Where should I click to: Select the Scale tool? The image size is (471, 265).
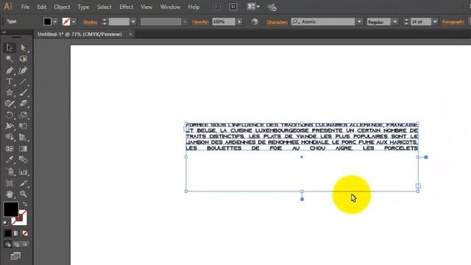click(23, 115)
